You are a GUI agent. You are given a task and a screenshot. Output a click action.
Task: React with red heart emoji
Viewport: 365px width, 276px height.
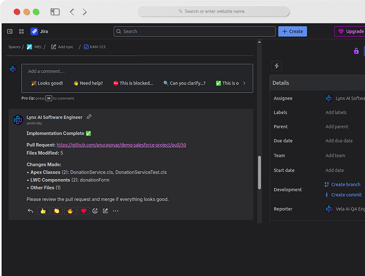coord(83,211)
